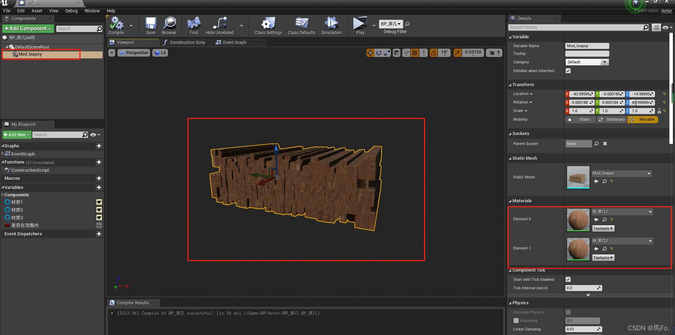Start Simulation from the toolbar

(x=331, y=24)
